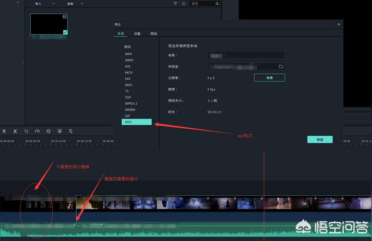Viewport: 372px width, 241px height.
Task: Select MP3 in the format list
Action: pyautogui.click(x=136, y=122)
